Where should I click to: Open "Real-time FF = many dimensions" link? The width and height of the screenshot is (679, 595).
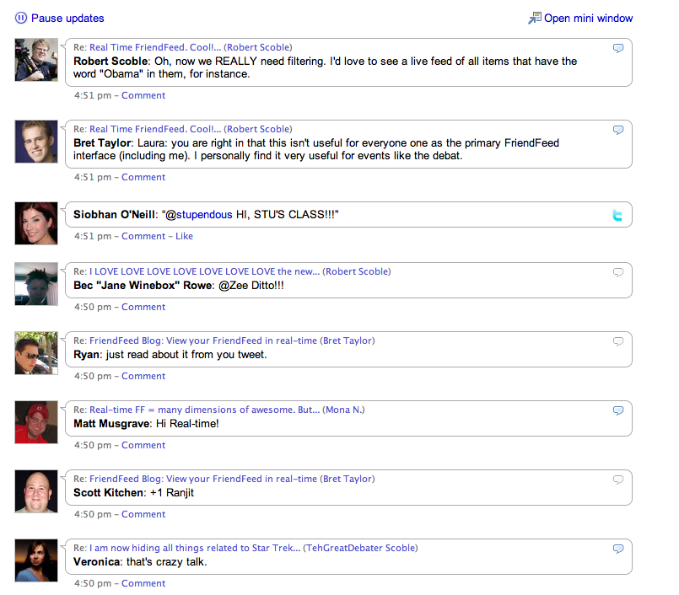tap(206, 410)
